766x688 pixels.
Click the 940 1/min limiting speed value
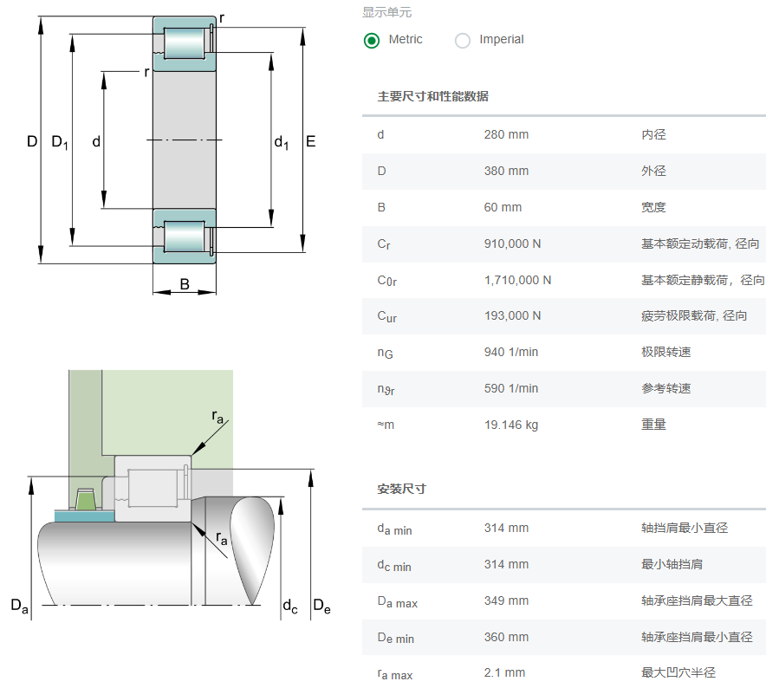click(x=511, y=352)
